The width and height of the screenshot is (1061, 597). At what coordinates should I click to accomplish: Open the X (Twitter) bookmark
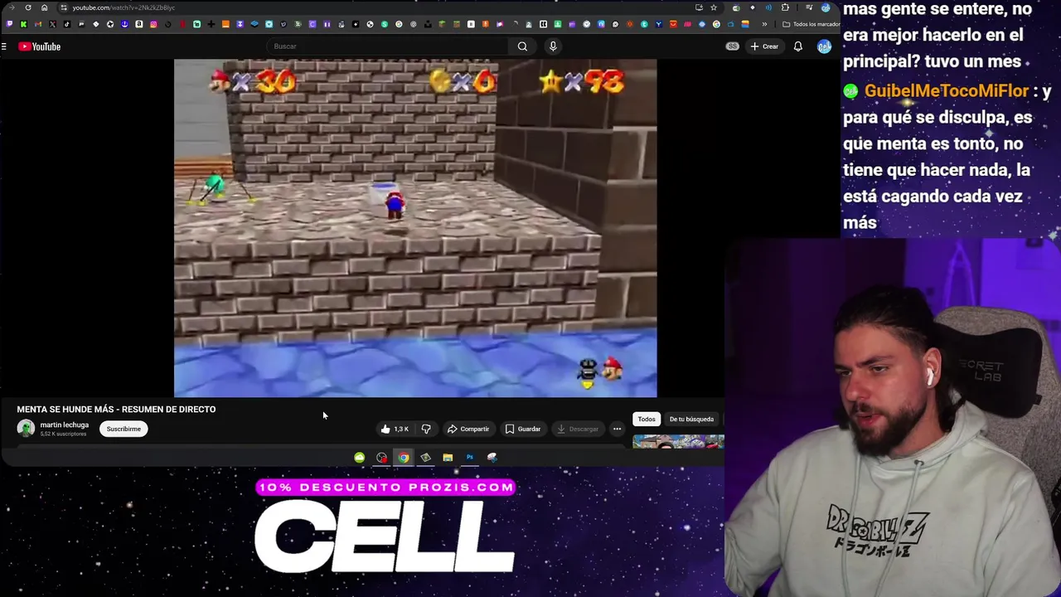point(52,24)
